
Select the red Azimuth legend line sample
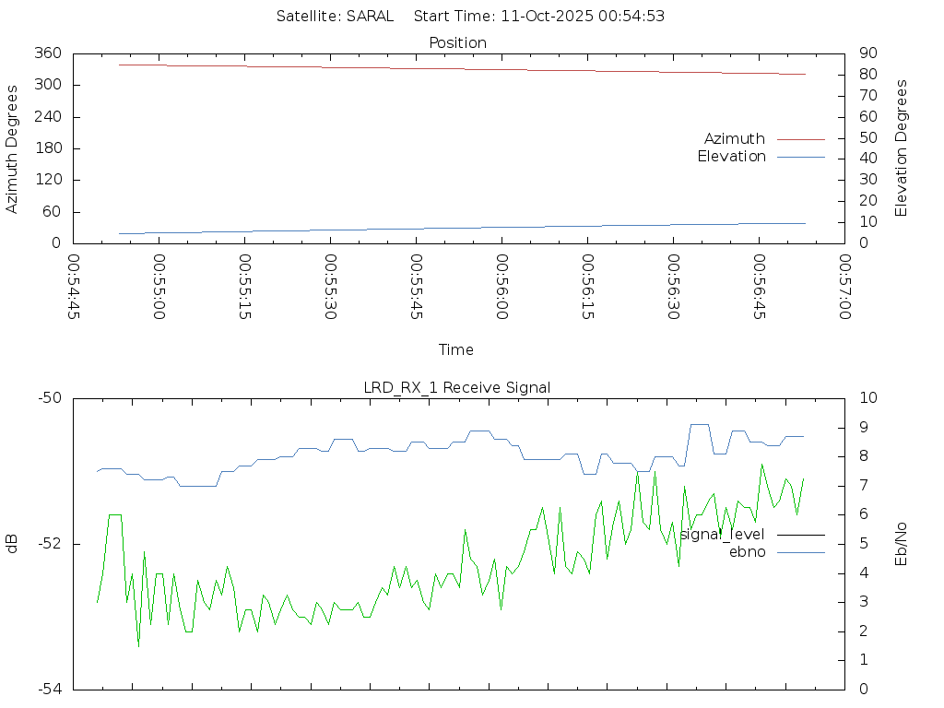800,139
